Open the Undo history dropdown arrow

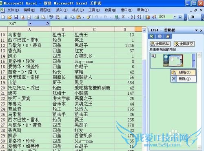pyautogui.click(x=101, y=17)
